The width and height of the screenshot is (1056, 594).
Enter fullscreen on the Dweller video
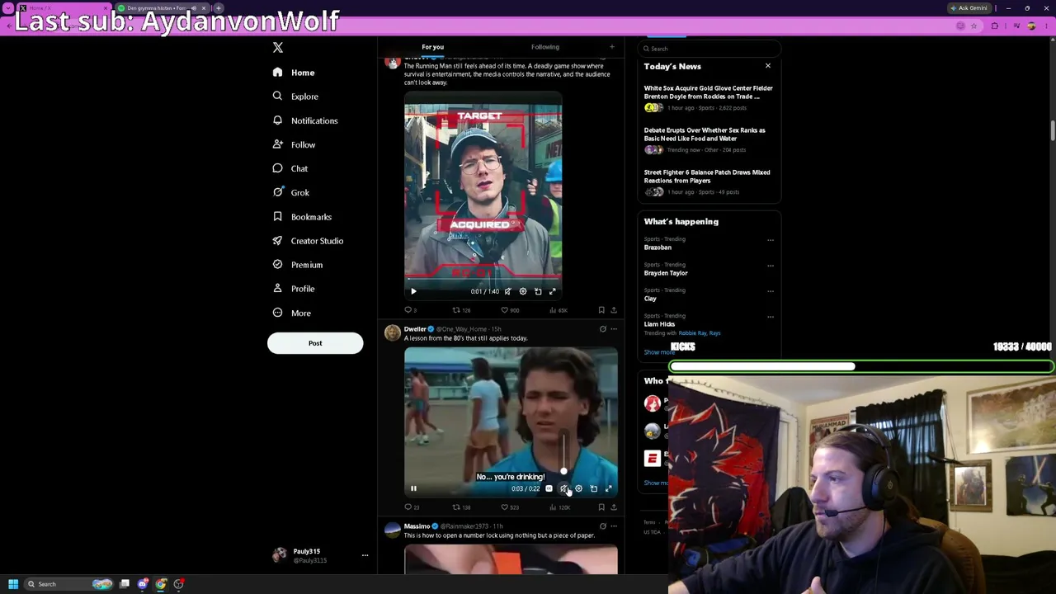609,488
